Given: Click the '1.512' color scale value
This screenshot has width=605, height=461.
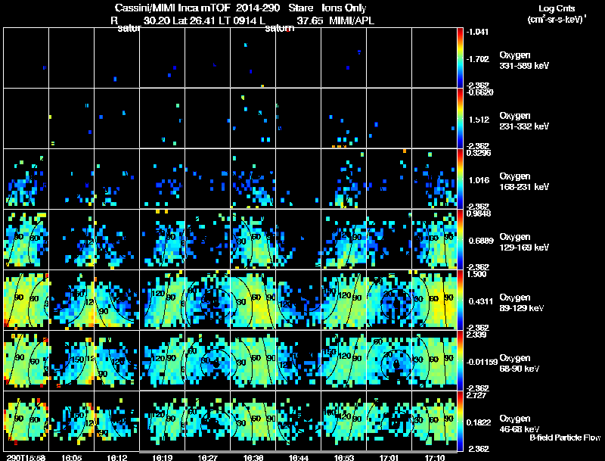Looking at the screenshot, I should point(479,120).
